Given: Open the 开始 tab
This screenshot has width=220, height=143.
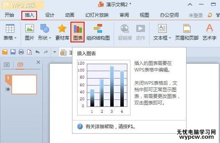Looking at the screenshot, I should (9, 15).
